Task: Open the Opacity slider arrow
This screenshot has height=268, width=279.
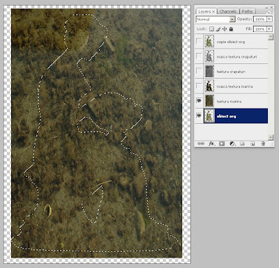Action: pos(269,19)
